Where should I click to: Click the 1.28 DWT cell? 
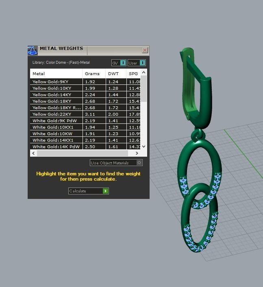click(116, 88)
